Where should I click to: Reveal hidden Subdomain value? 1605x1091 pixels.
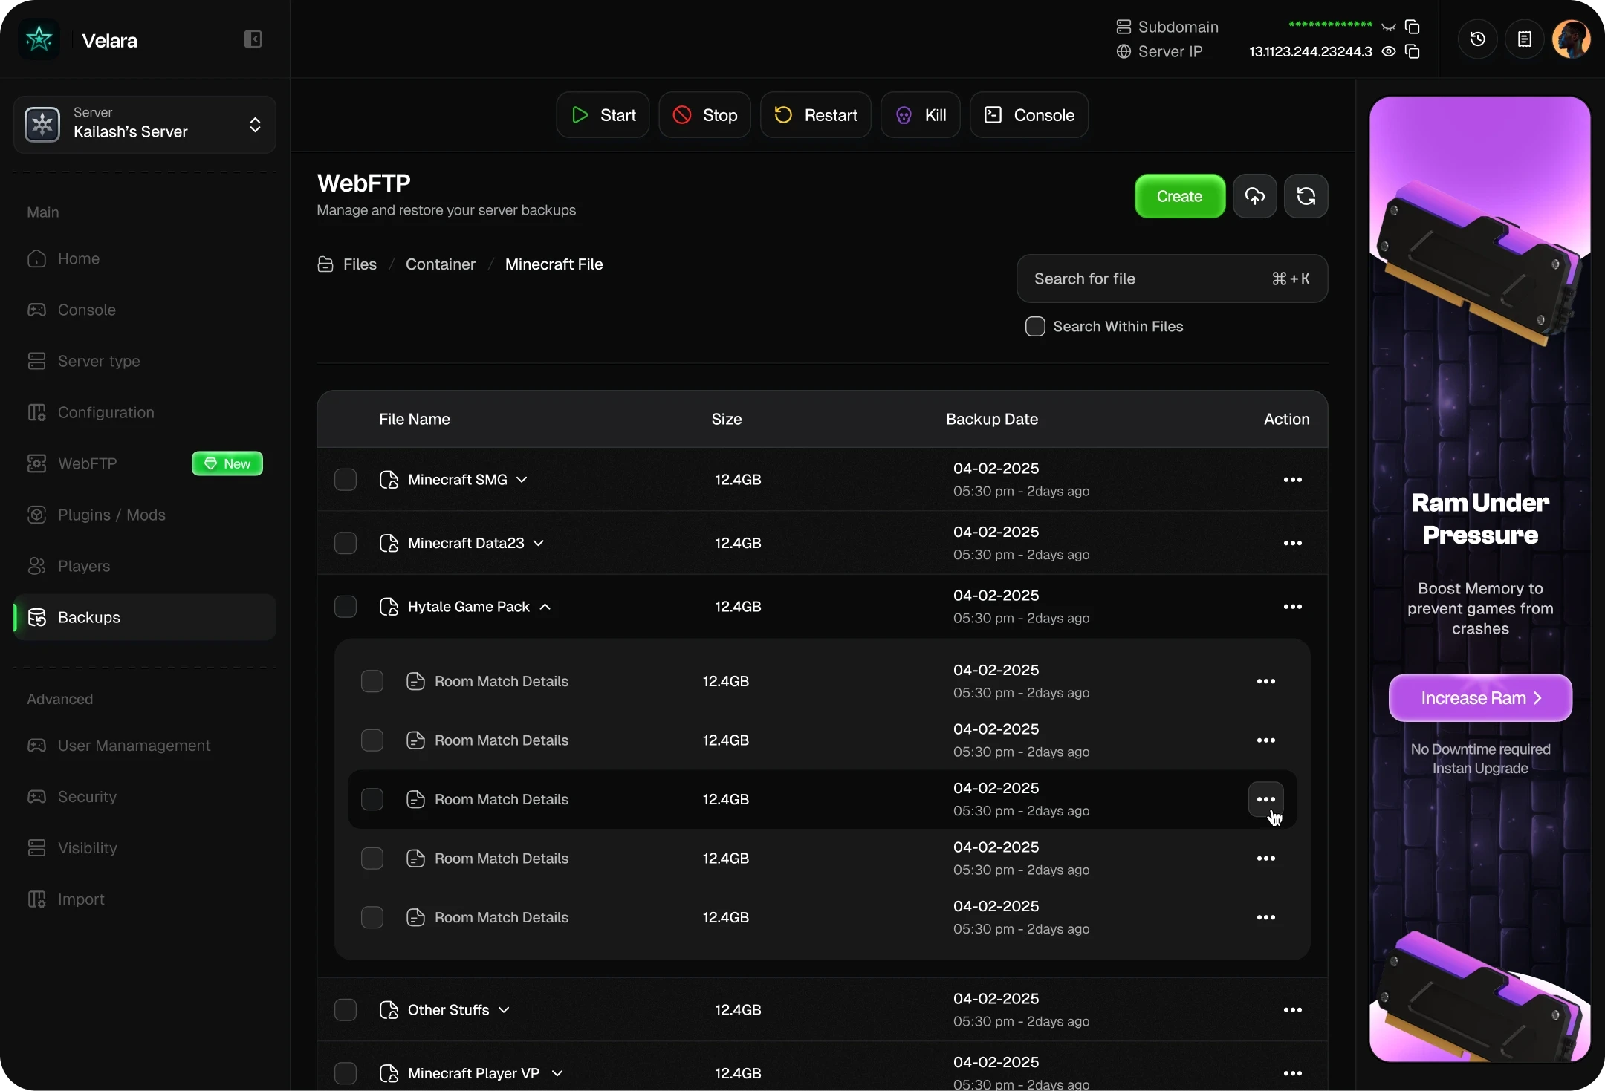pyautogui.click(x=1388, y=27)
